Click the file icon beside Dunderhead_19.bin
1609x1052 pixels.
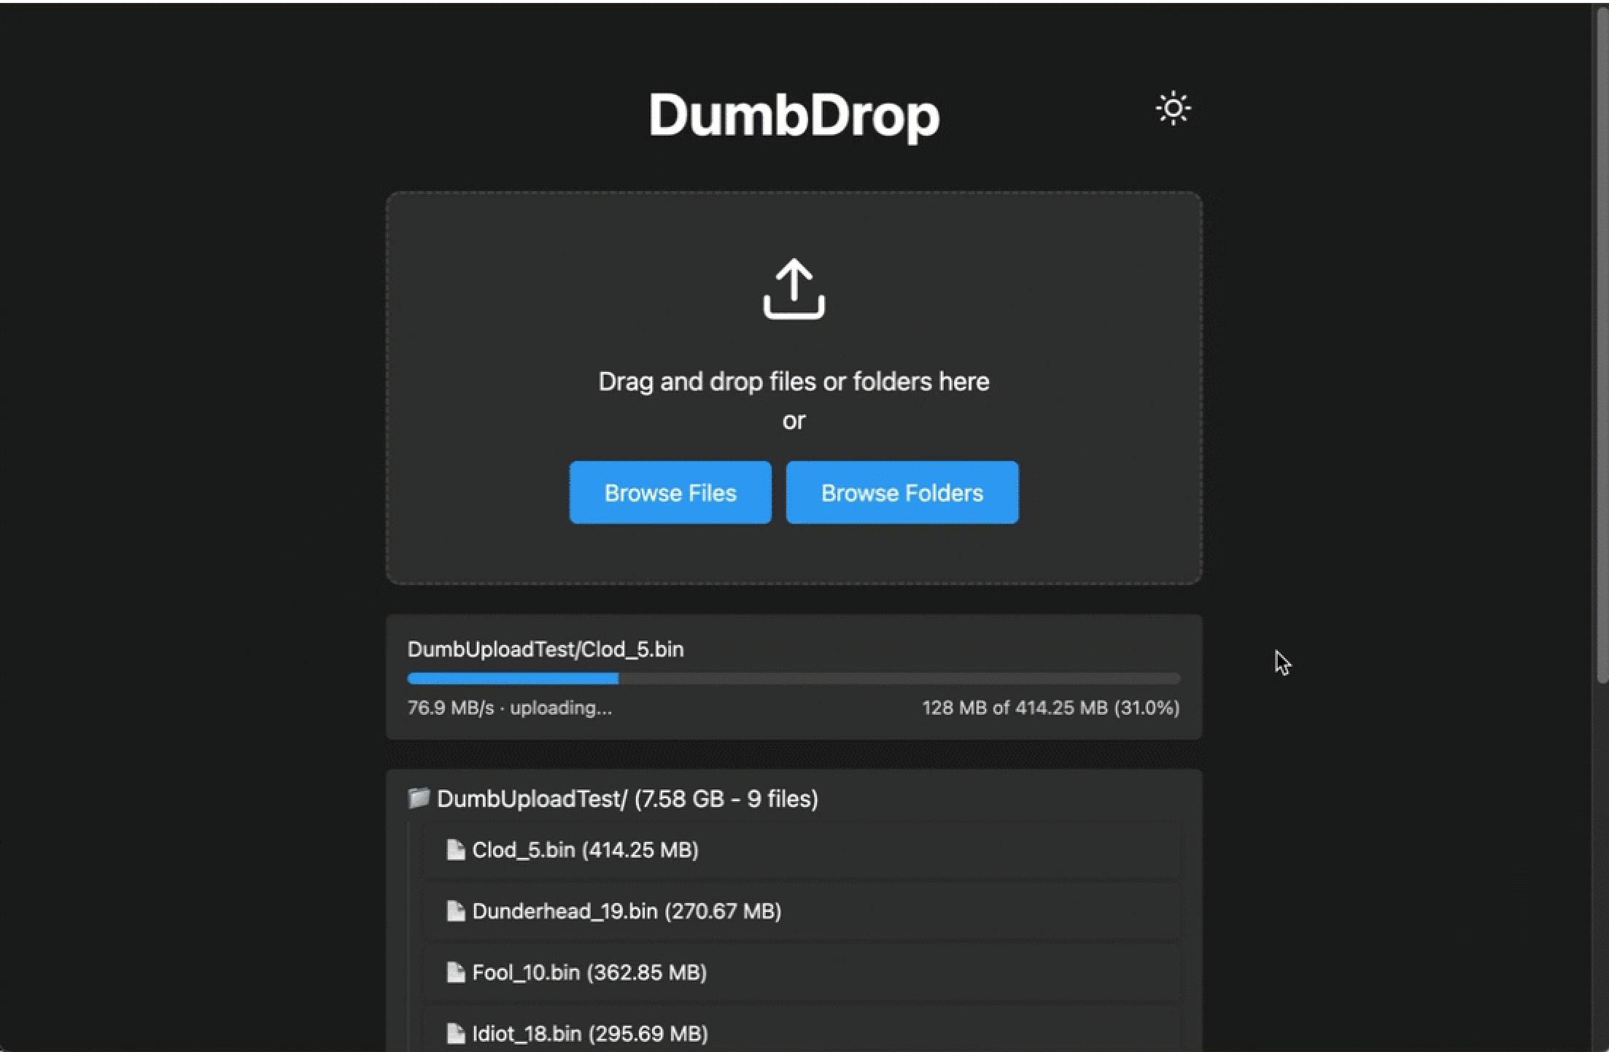[x=456, y=910]
